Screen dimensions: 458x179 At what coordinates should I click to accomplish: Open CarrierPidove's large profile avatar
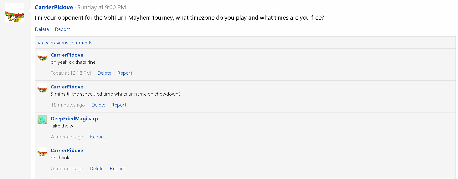pyautogui.click(x=15, y=12)
